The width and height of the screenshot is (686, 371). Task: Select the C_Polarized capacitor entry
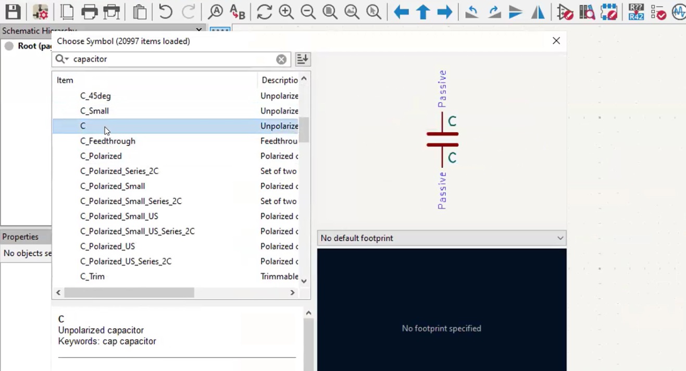(101, 156)
